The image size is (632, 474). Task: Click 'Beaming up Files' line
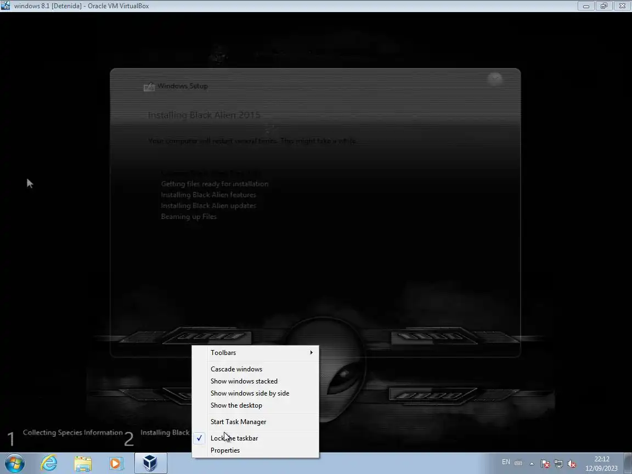189,217
